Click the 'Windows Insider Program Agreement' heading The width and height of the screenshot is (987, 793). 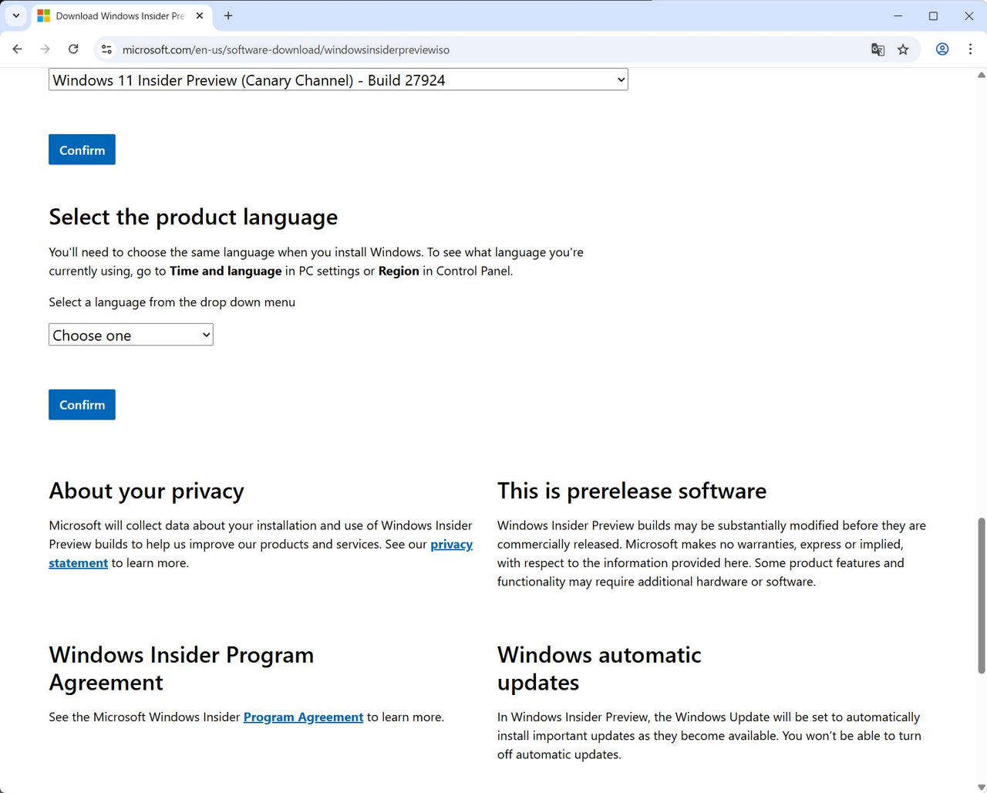pos(182,668)
